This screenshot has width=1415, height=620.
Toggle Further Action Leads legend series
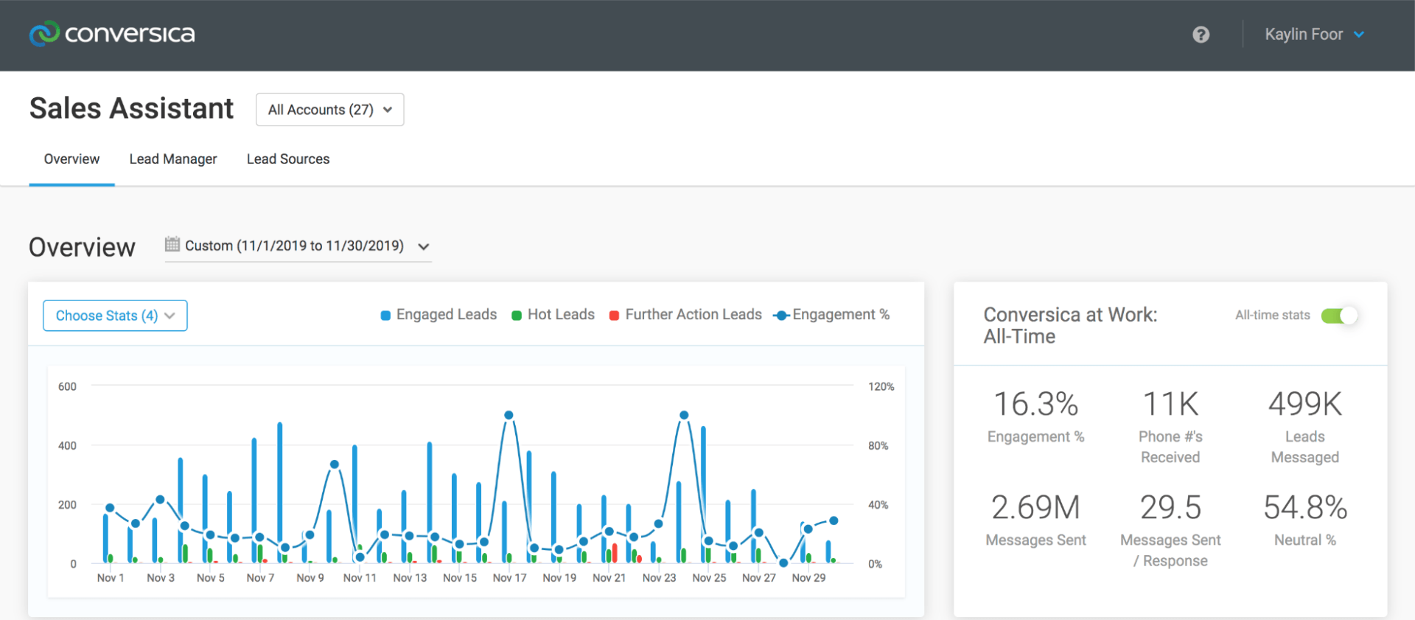685,315
